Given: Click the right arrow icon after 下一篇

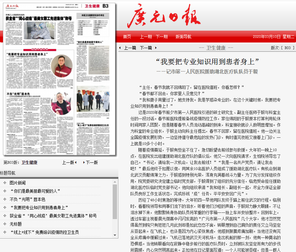Looking at the screenshot, I should 155,48.
